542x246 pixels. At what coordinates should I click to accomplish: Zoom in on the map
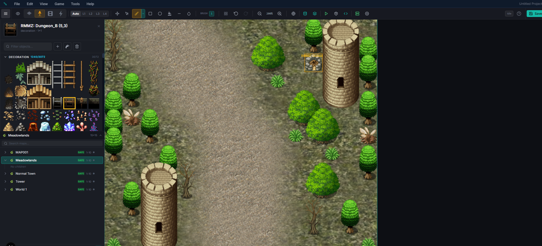pos(280,14)
